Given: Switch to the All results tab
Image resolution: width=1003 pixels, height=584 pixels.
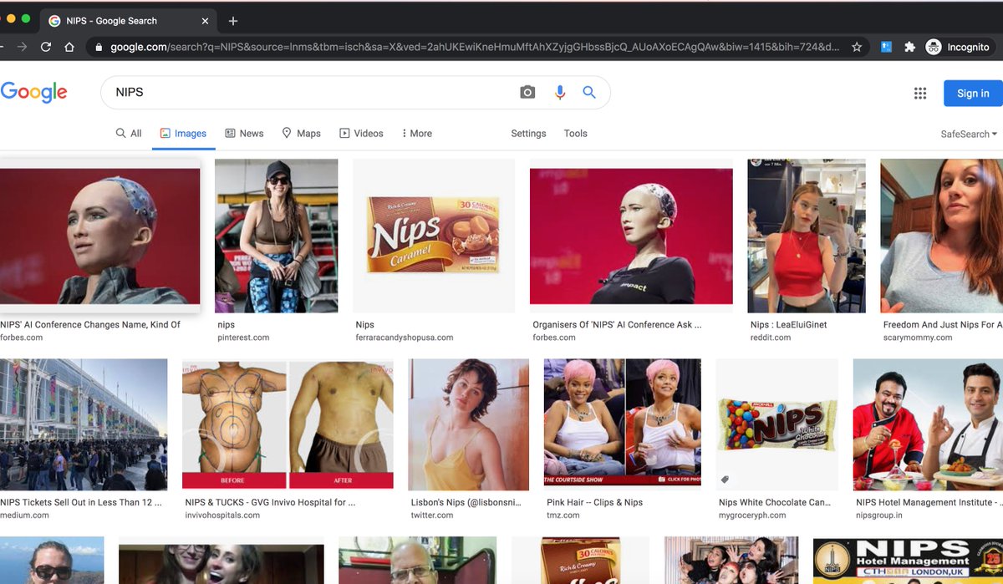Looking at the screenshot, I should click(129, 134).
